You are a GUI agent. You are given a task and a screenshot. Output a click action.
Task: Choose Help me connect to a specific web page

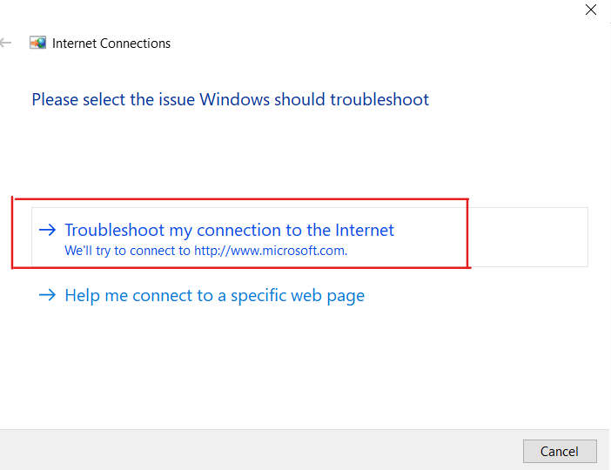(214, 296)
